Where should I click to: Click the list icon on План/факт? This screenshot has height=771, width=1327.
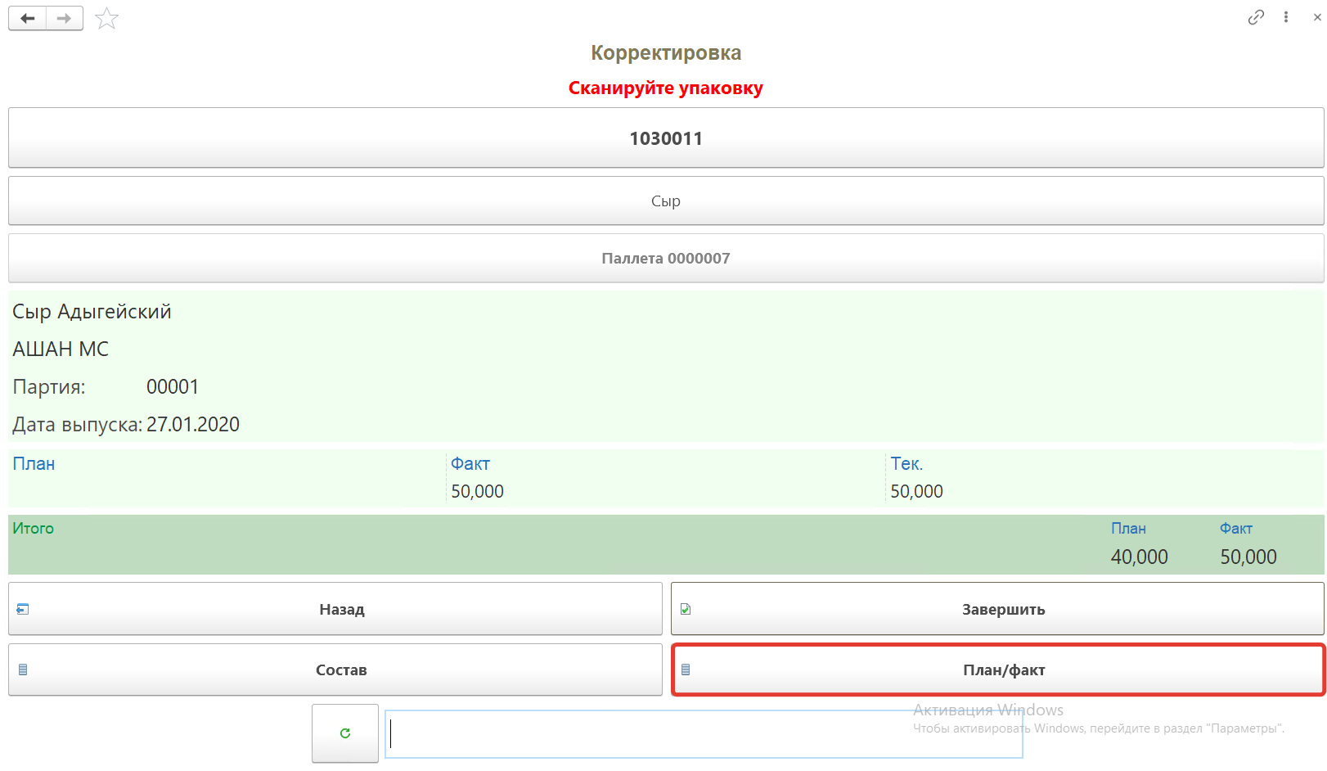point(686,670)
